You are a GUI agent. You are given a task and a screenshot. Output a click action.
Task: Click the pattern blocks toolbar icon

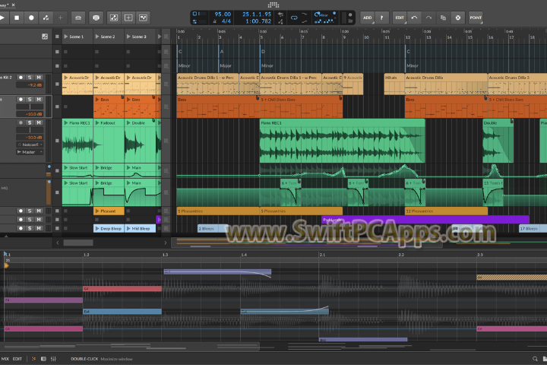pyautogui.click(x=143, y=17)
